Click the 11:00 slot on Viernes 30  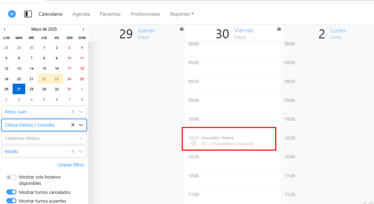[233, 197]
